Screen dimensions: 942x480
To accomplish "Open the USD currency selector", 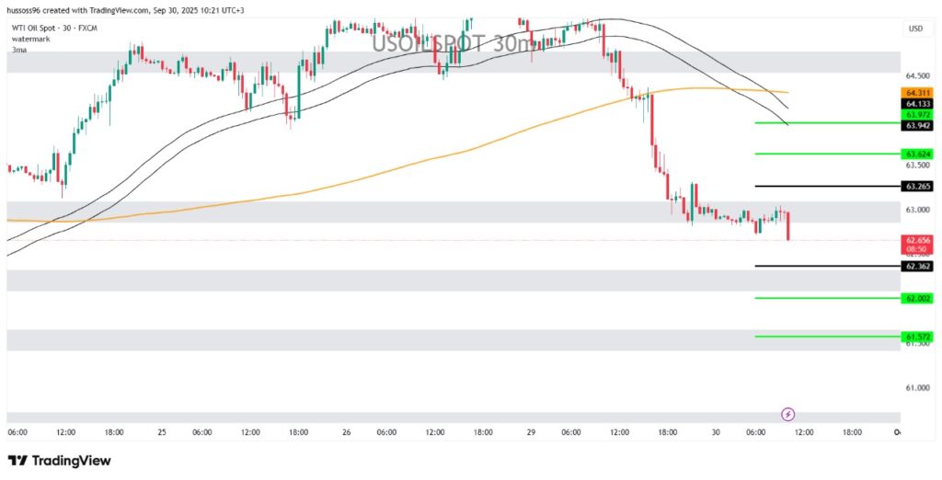I will click(x=915, y=29).
